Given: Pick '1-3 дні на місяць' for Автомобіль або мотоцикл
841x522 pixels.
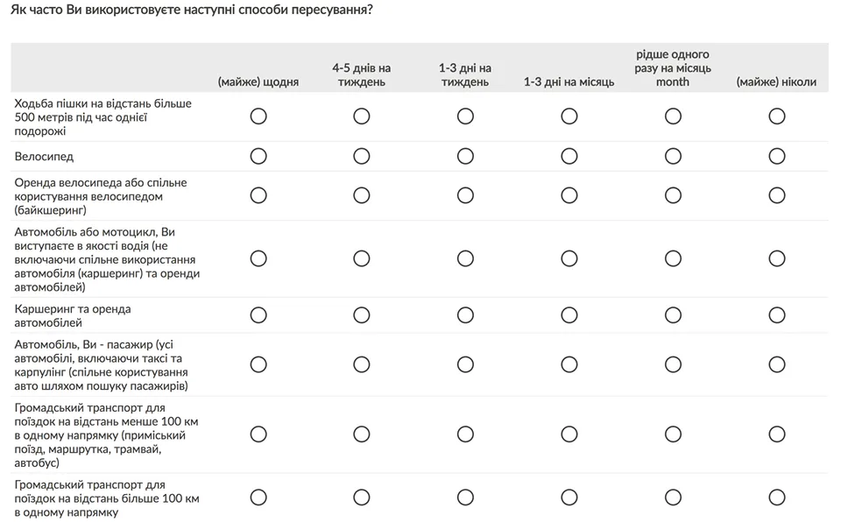Looking at the screenshot, I should (569, 258).
